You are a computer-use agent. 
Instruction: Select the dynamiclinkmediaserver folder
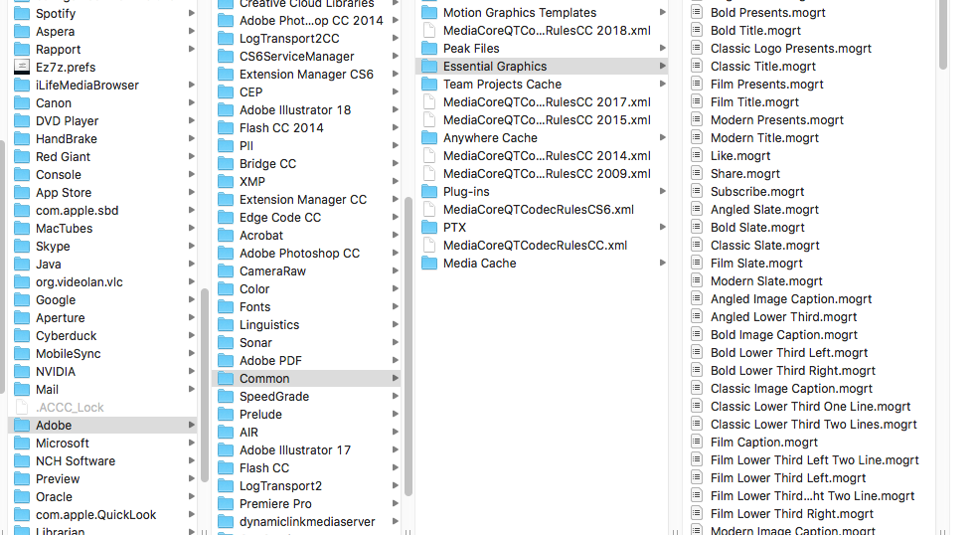click(307, 522)
